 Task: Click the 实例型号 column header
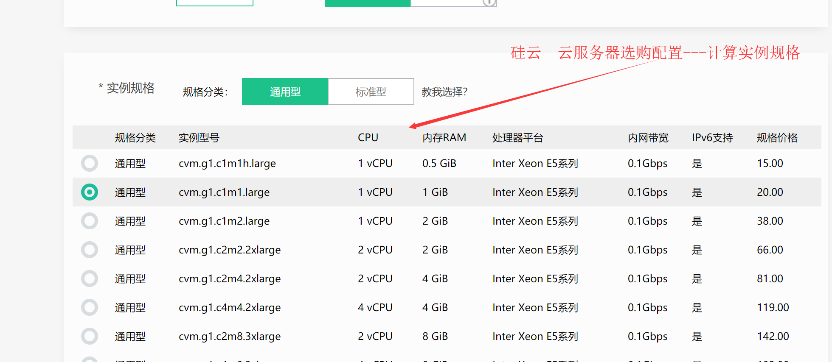coord(199,138)
